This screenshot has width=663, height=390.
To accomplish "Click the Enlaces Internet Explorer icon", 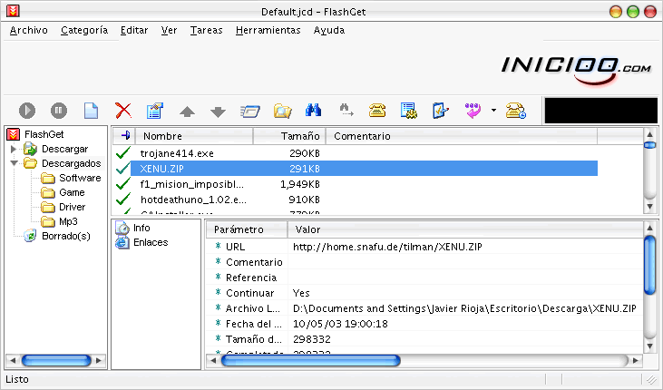I will (x=122, y=243).
